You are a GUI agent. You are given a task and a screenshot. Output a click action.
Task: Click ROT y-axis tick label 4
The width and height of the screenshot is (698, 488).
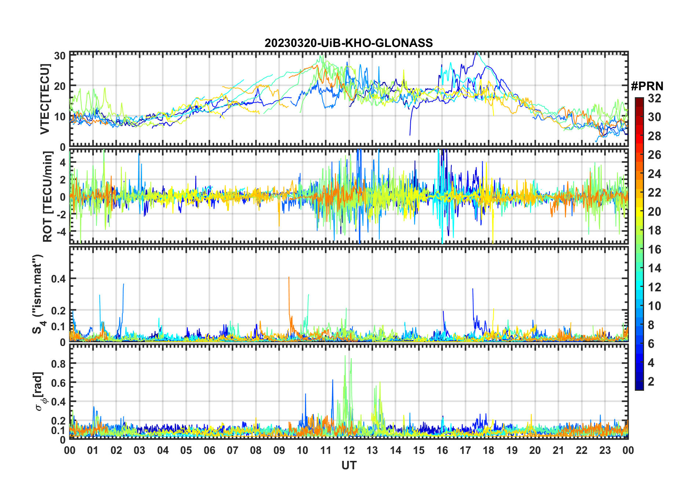(63, 162)
